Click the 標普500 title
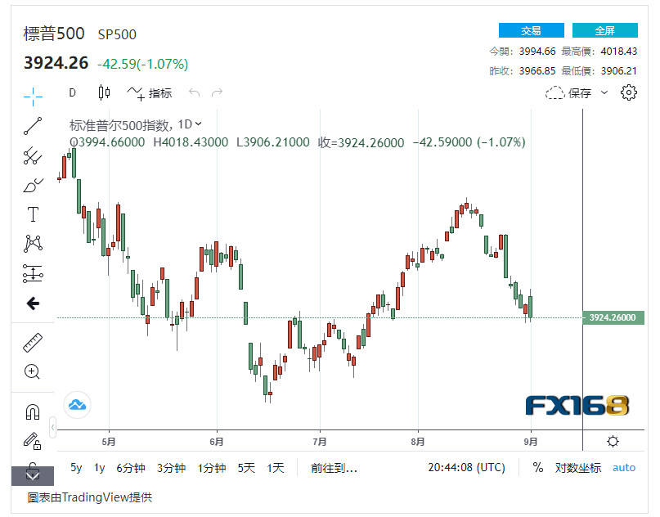 coord(54,34)
